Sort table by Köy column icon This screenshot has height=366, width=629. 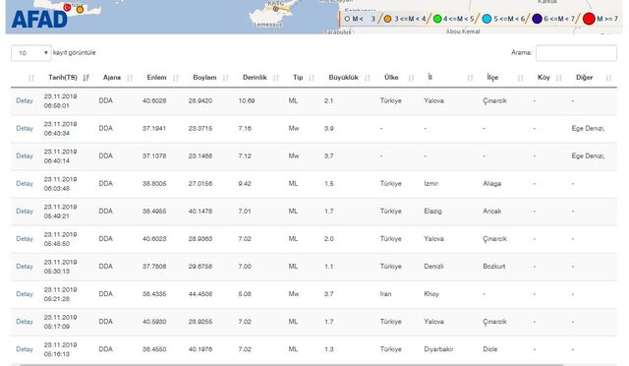(559, 78)
